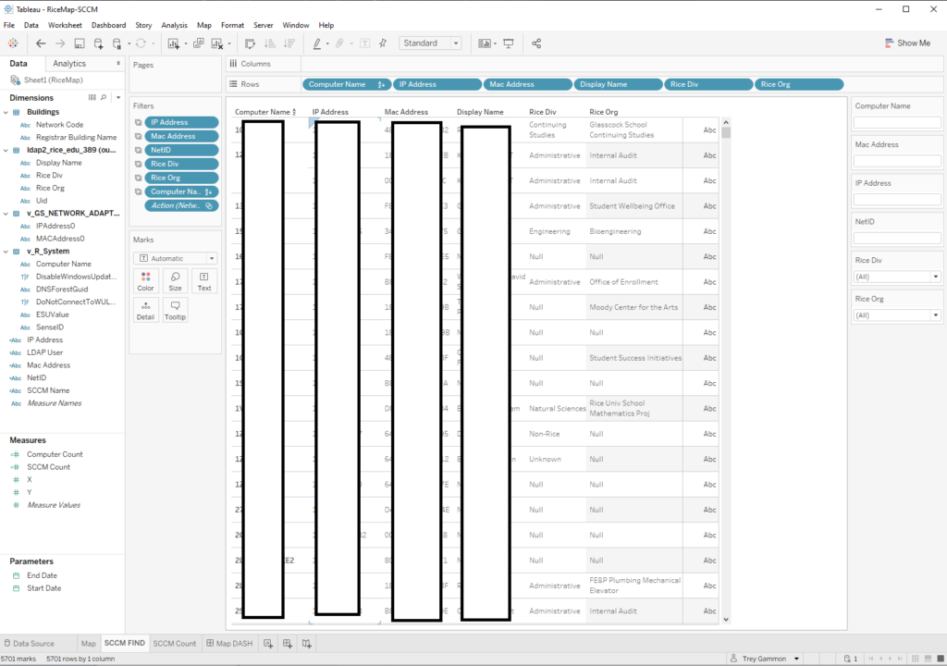947x666 pixels.
Task: Click the table's vertical scrollbar down arrow
Action: (726, 620)
